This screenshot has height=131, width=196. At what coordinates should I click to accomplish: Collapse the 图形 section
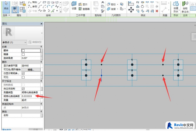[x=41, y=62]
